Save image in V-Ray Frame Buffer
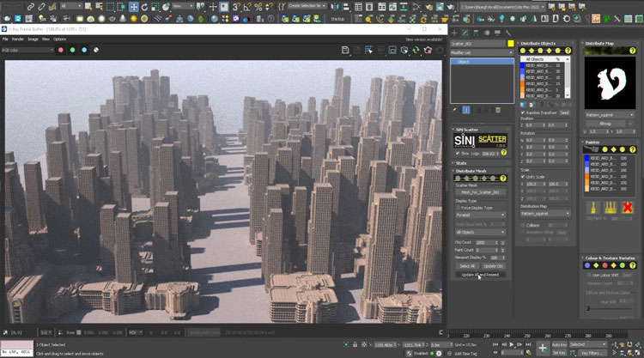644x358 pixels. [345, 50]
